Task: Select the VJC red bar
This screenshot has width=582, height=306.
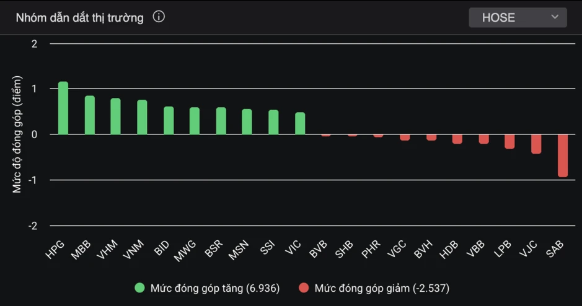Action: tap(536, 144)
